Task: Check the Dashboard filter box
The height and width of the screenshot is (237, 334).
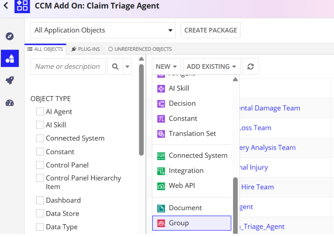Action: click(x=40, y=200)
